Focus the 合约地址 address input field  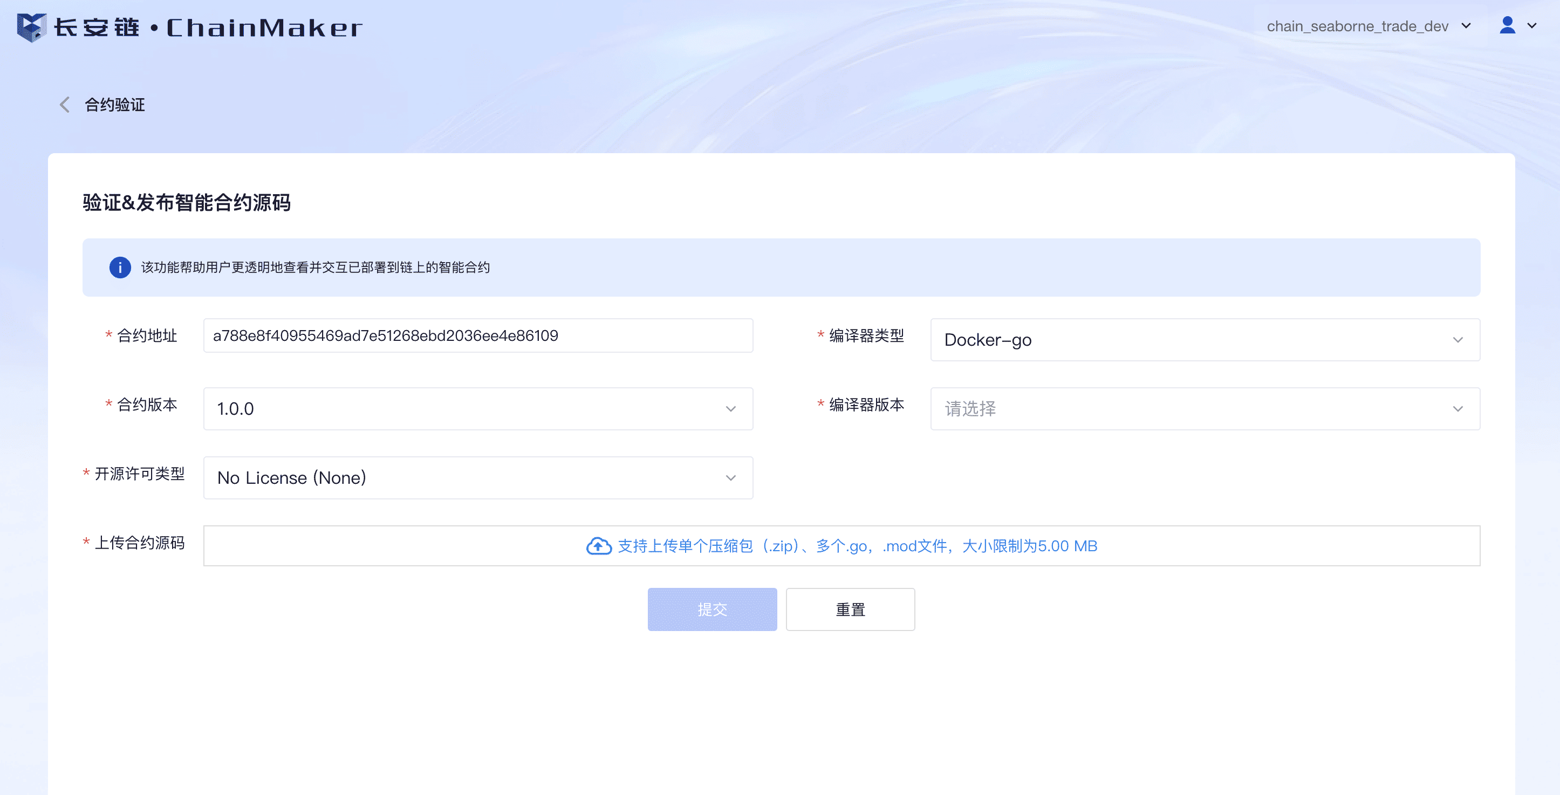(x=478, y=335)
